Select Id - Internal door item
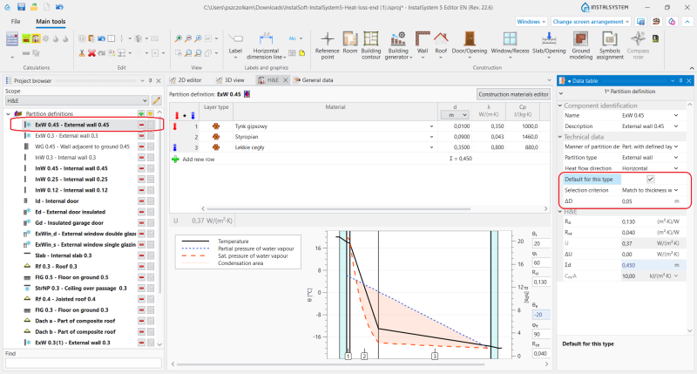 pyautogui.click(x=57, y=201)
